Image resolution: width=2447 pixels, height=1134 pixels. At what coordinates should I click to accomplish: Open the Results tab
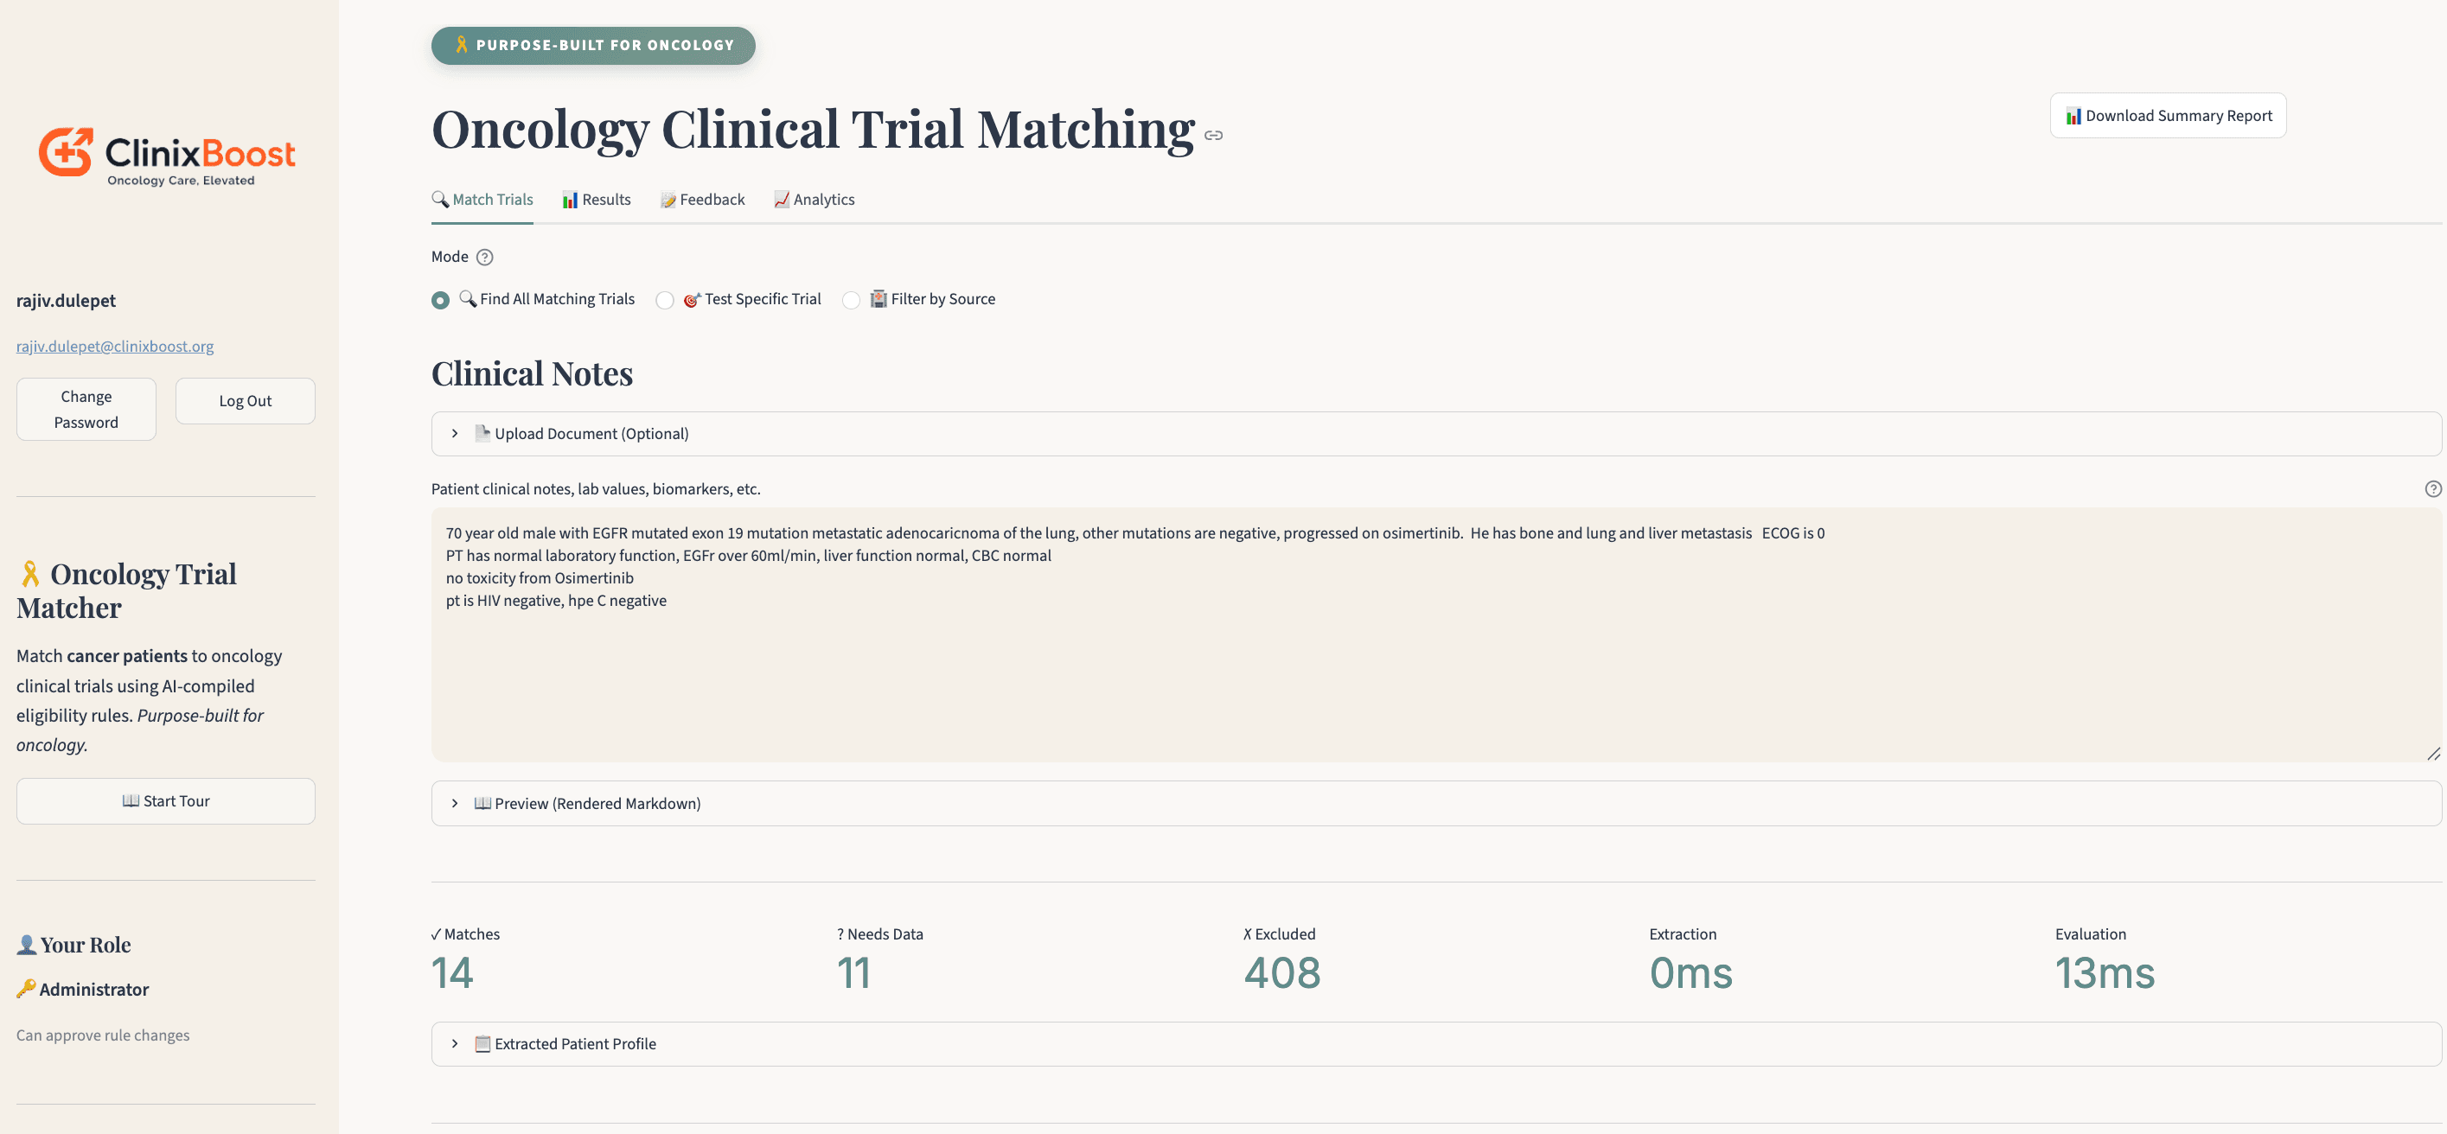click(597, 200)
